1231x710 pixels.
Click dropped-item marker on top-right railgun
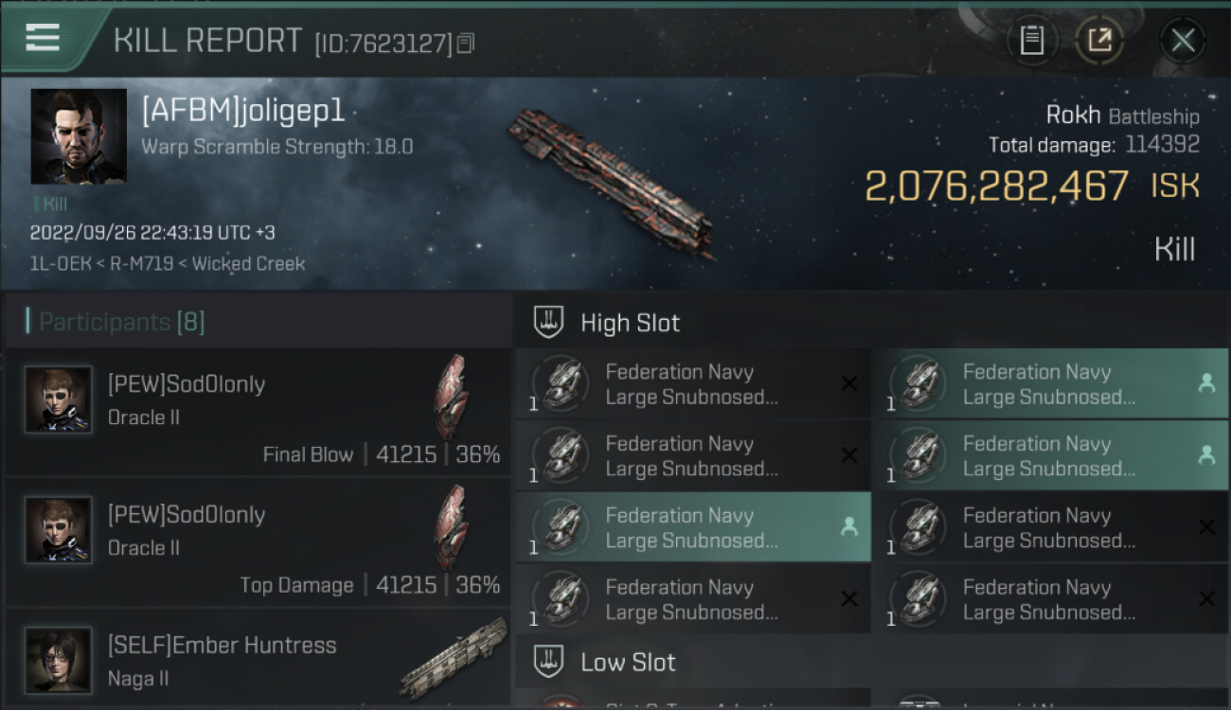tap(1206, 383)
